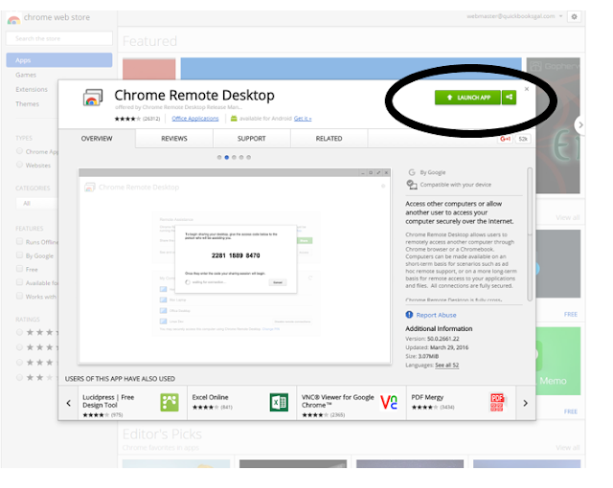613x488 pixels.
Task: Select the fifth carousel dot
Action: coord(249,157)
